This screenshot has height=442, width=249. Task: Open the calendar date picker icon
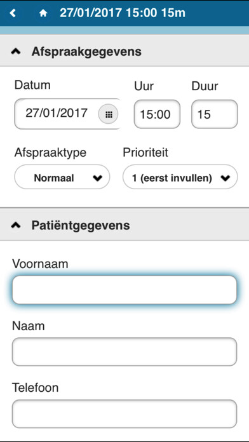[109, 114]
